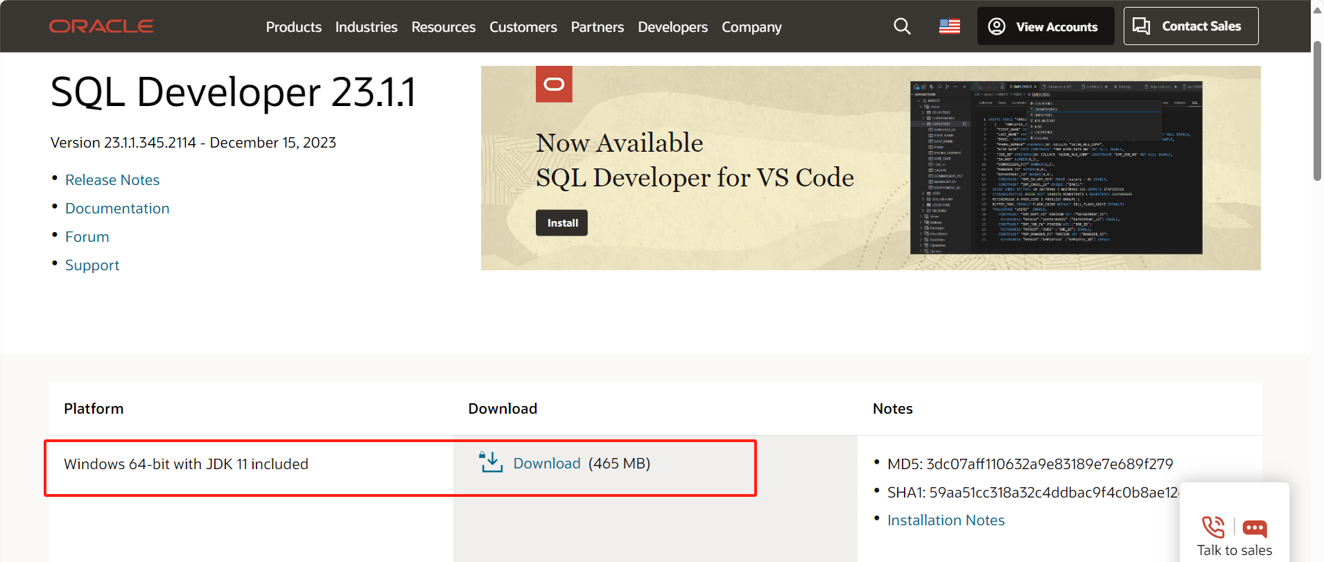Click the Oracle logo
Viewport: 1324px width, 562px height.
point(101,26)
